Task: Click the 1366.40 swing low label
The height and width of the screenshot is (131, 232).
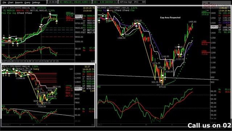Action: (121, 38)
